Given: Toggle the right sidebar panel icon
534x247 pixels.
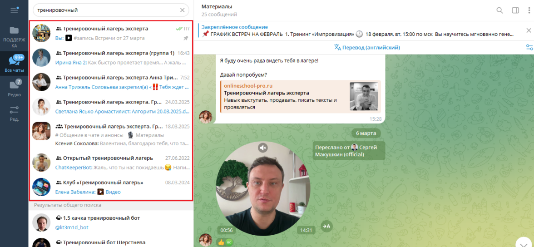Looking at the screenshot, I should point(515,10).
